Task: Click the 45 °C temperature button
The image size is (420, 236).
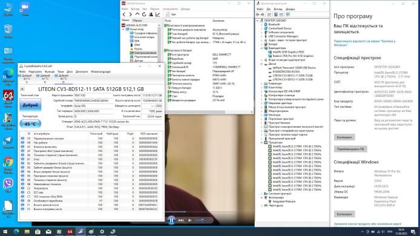Action: pos(30,124)
